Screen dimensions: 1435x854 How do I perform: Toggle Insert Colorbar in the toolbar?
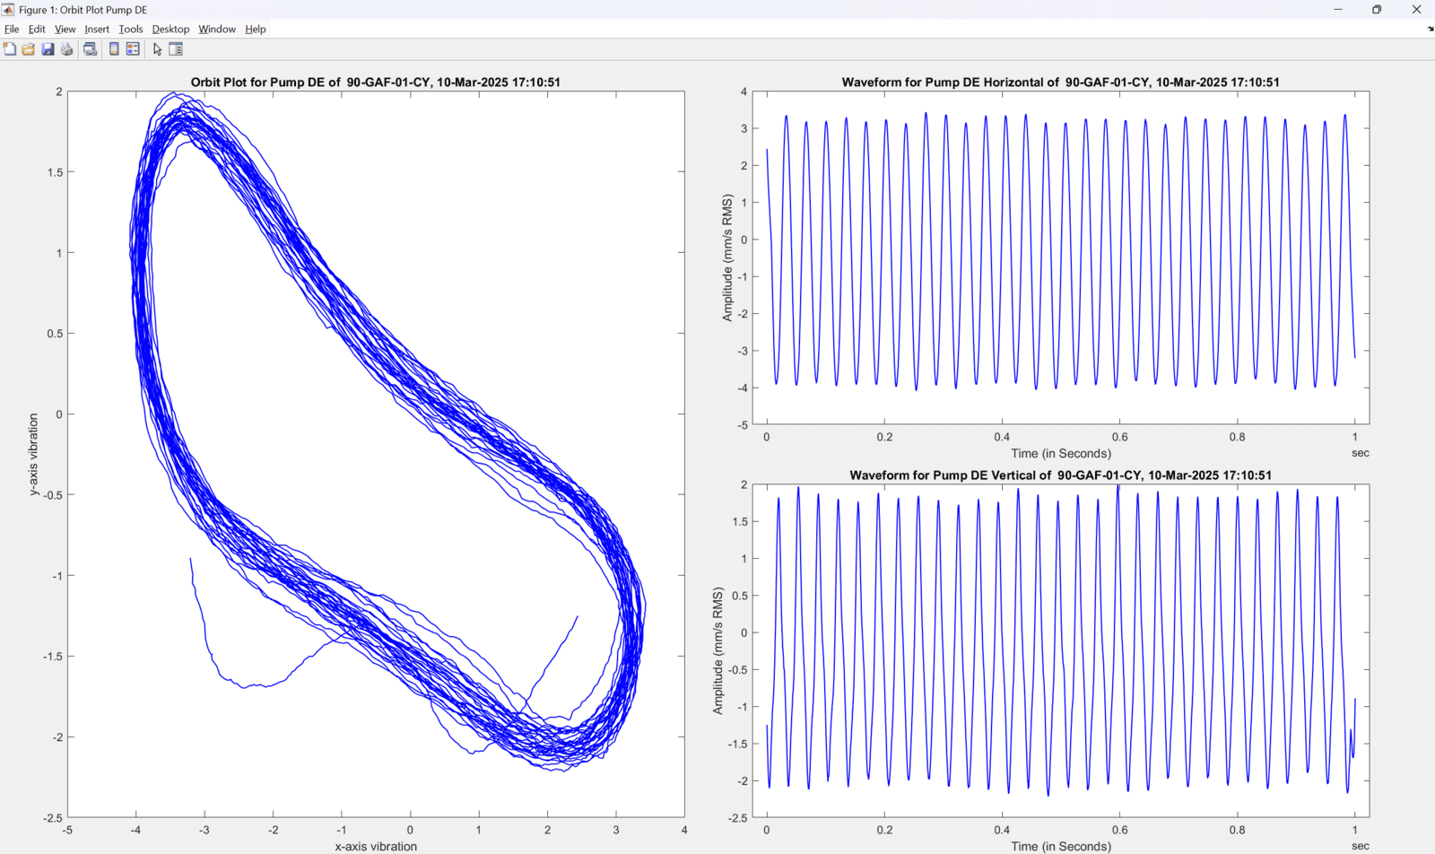(x=114, y=49)
